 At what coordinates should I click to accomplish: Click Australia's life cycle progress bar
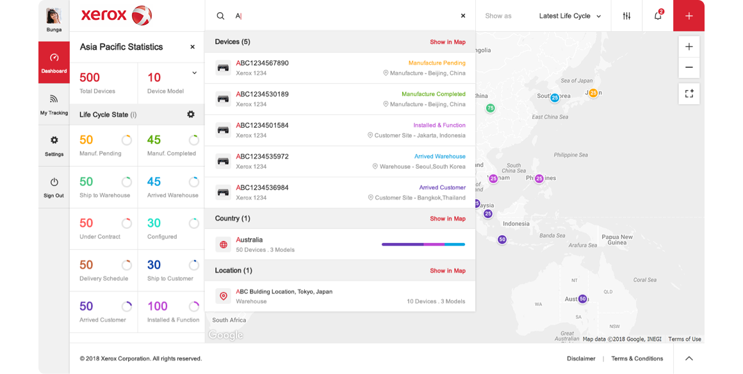(x=423, y=244)
